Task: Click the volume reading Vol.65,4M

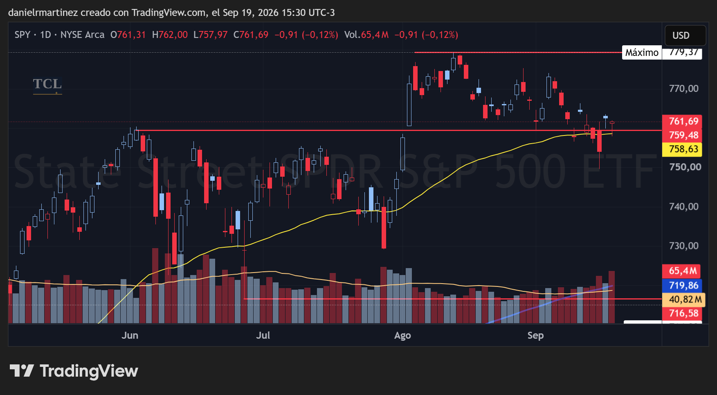Action: (x=366, y=35)
